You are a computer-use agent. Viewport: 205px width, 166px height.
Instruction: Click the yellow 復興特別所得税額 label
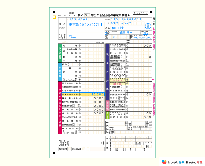(x=117, y=80)
